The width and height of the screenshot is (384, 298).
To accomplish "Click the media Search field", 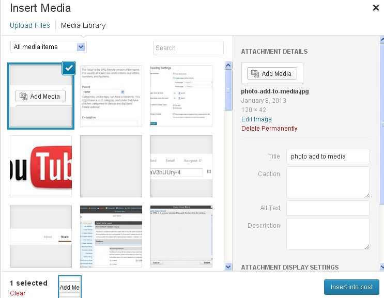I will [x=188, y=48].
